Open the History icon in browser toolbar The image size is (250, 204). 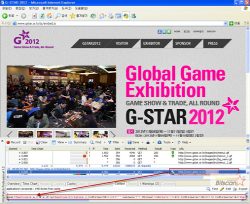pos(93,16)
